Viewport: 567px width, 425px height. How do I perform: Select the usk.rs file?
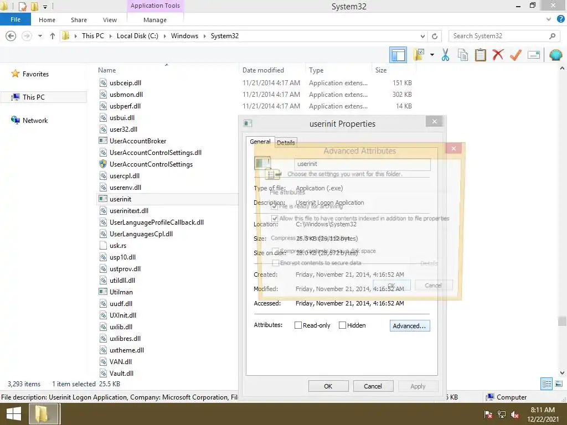pos(118,245)
